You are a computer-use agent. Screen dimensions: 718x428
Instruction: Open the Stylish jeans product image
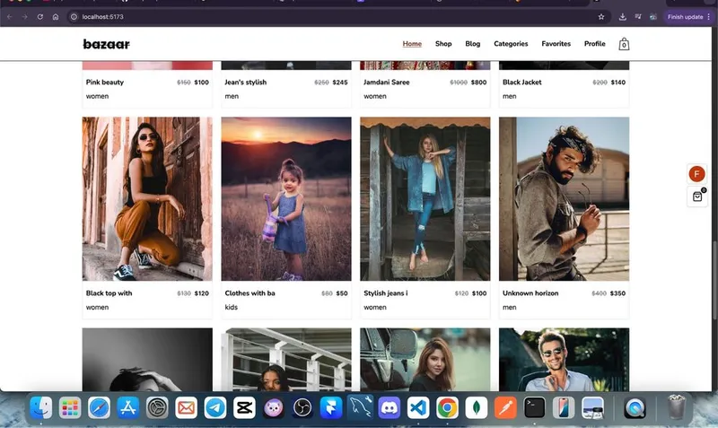425,198
